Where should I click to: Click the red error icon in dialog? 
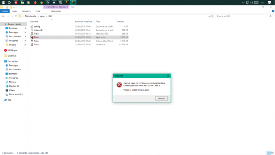click(x=119, y=85)
